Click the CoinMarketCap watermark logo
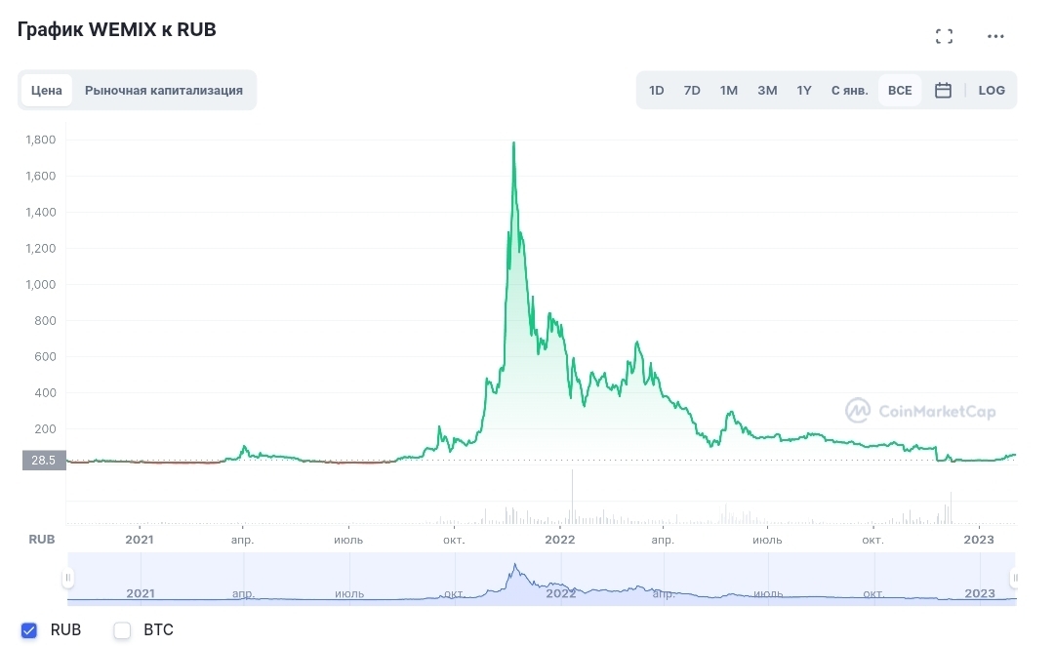Viewport: 1054px width, 646px height. pos(920,411)
